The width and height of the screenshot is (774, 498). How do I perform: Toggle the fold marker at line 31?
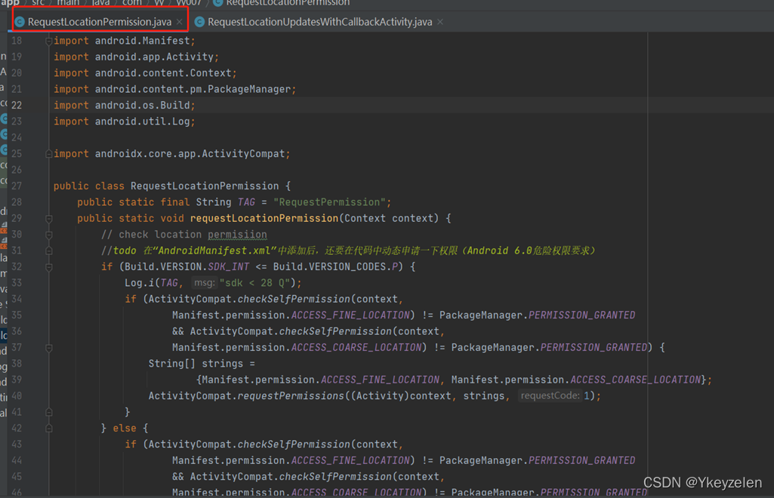pos(49,251)
